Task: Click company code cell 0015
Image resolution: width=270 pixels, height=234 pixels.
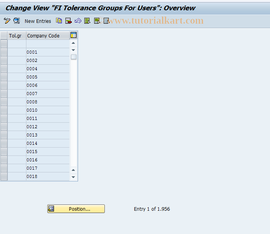Action: [48, 152]
